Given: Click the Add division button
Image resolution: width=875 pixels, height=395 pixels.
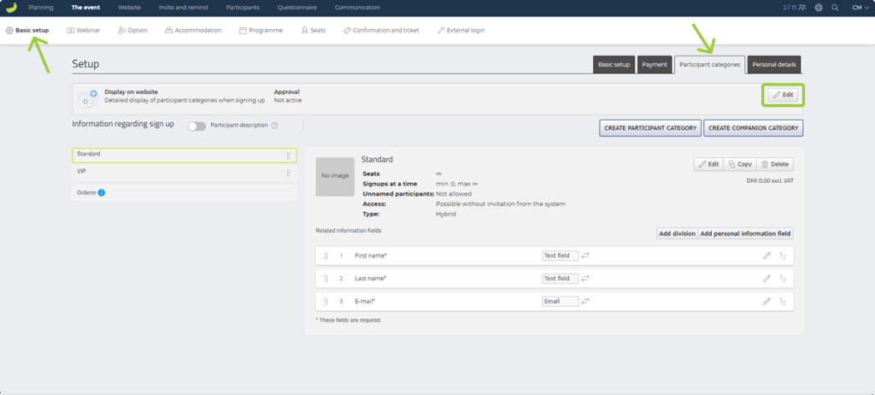Looking at the screenshot, I should coord(677,233).
